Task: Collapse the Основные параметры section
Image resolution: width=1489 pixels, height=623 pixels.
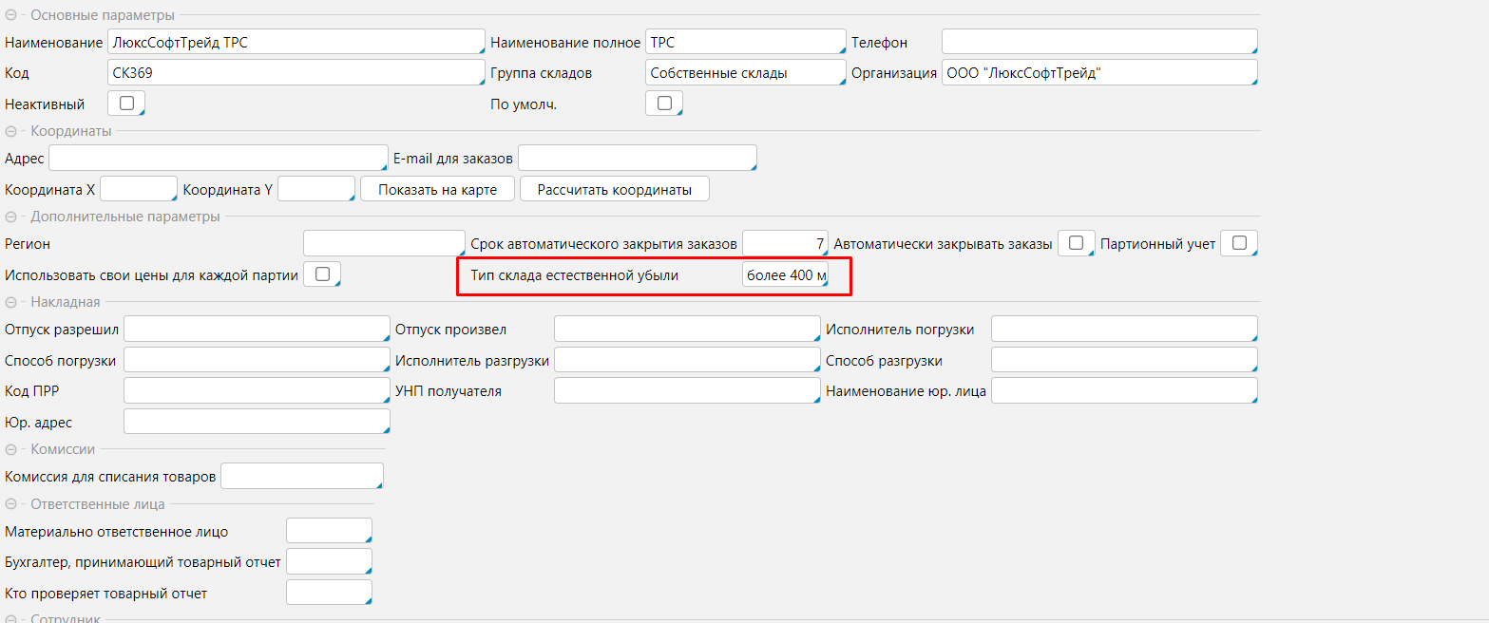Action: tap(12, 15)
